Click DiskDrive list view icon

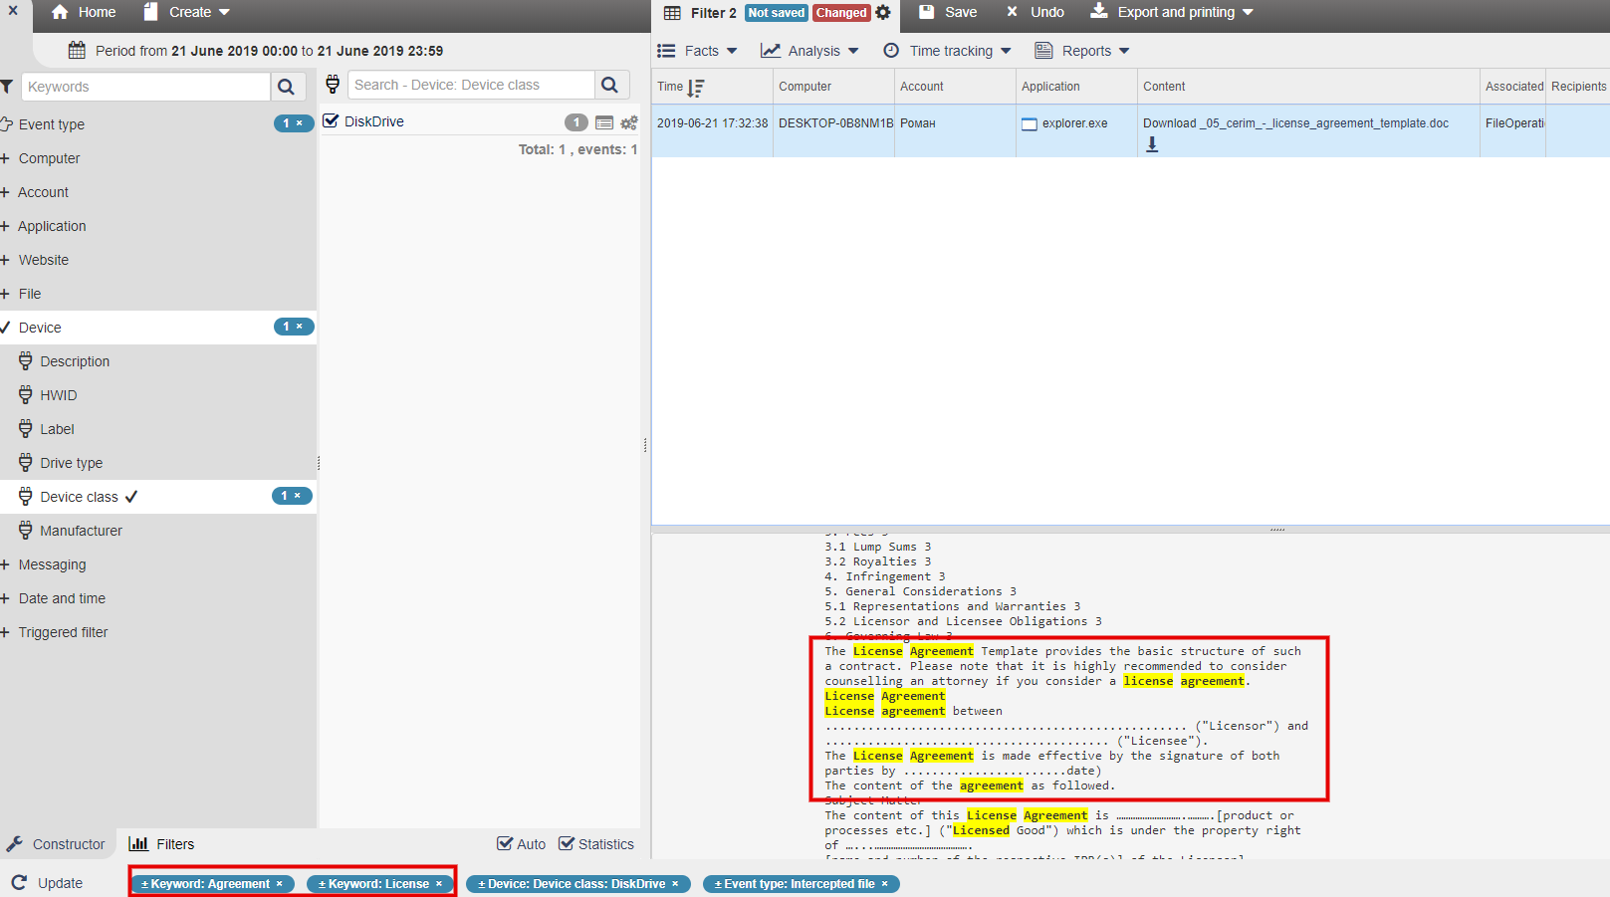coord(603,122)
